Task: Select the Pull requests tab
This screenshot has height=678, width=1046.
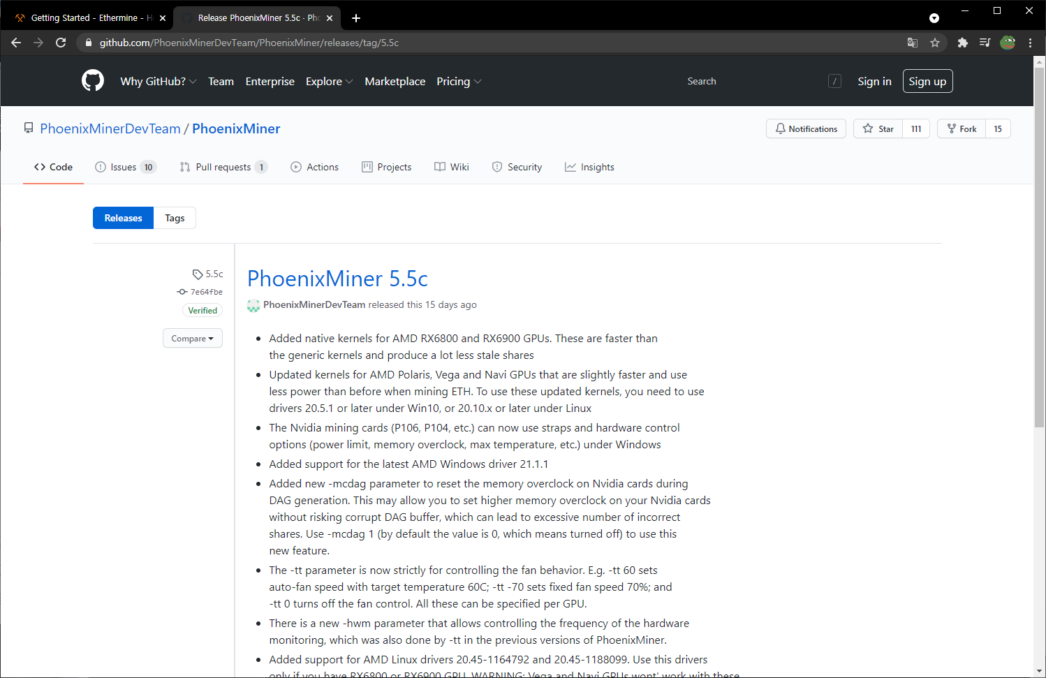Action: [223, 167]
